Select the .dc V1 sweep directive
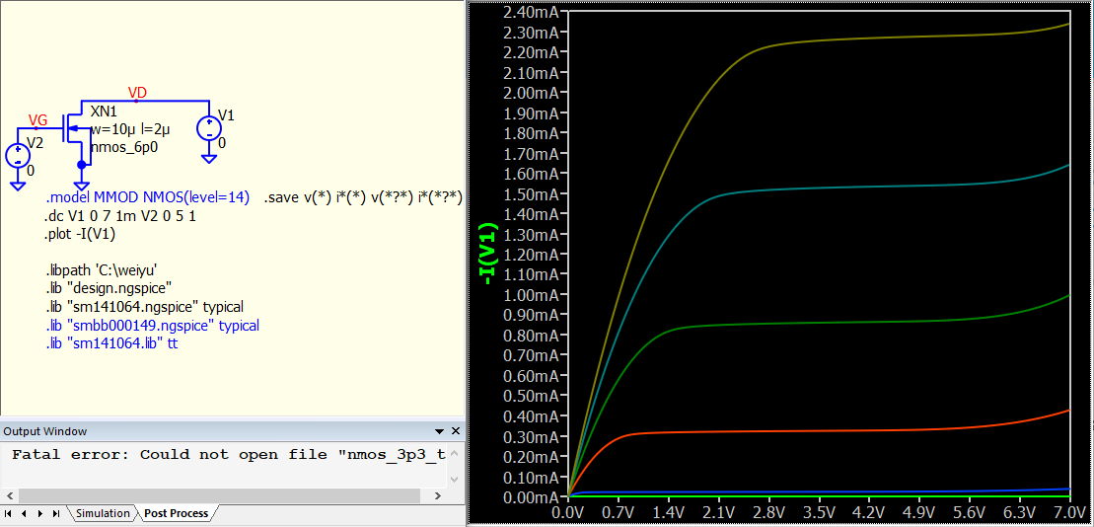This screenshot has height=527, width=1094. 123,216
